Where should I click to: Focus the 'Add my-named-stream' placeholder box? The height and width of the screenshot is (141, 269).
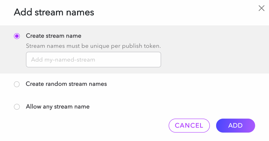point(93,60)
